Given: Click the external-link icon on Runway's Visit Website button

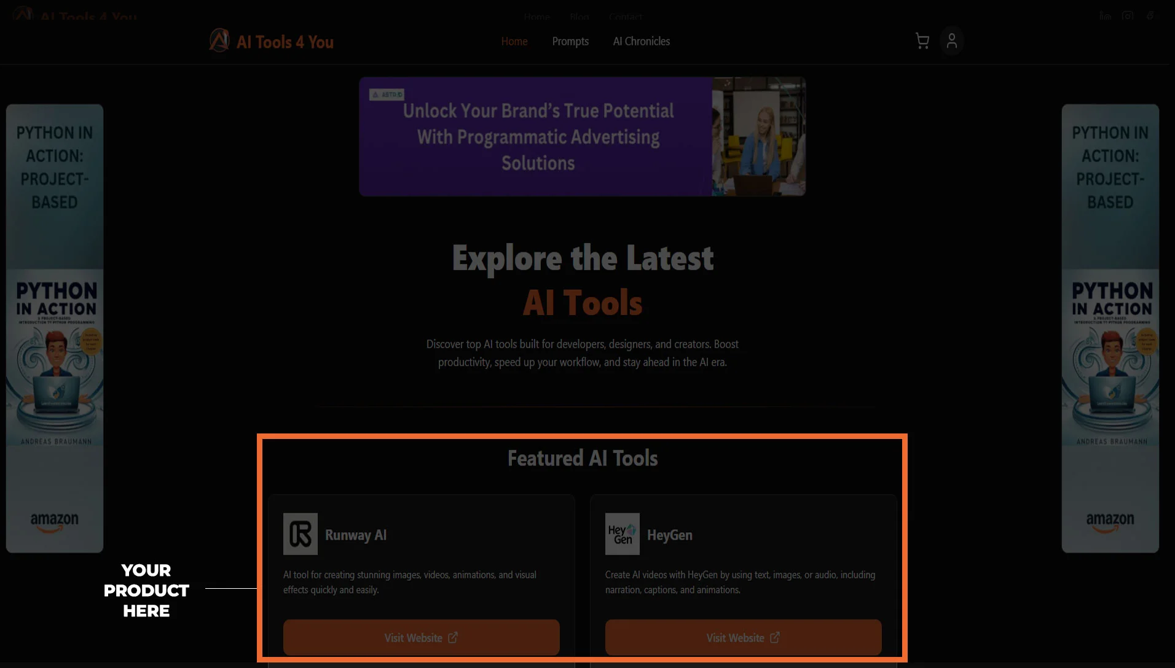Looking at the screenshot, I should (x=453, y=637).
